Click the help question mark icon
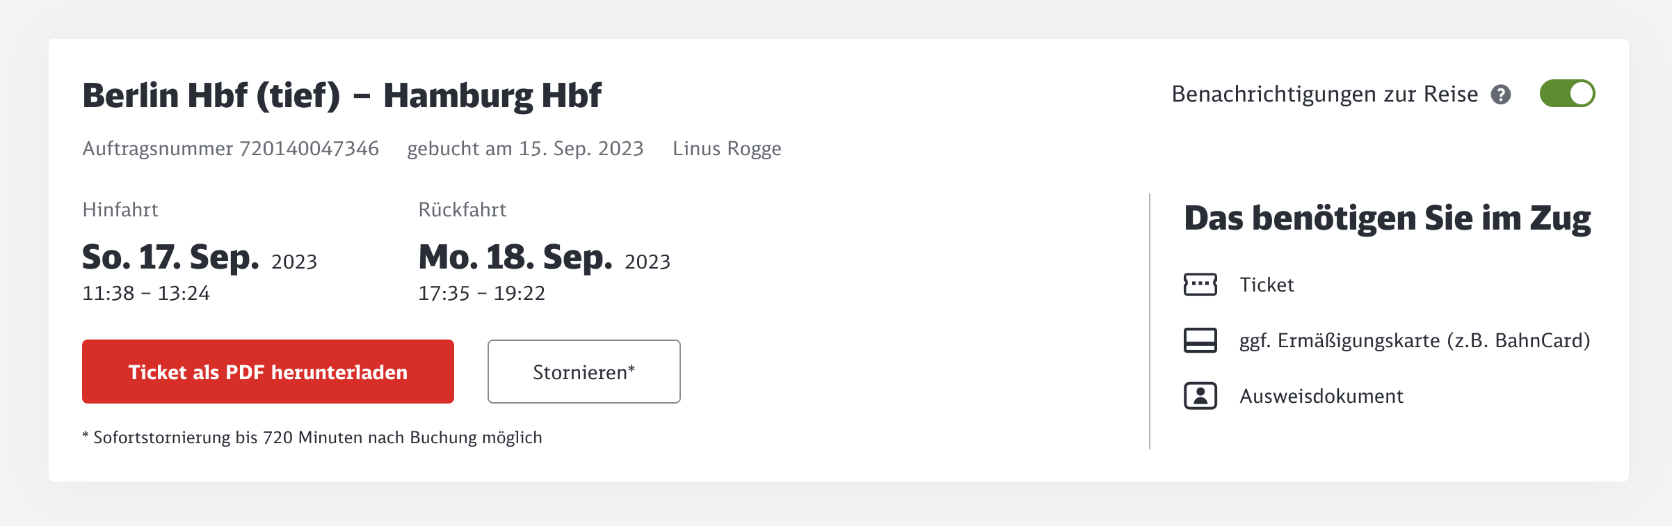Image resolution: width=1672 pixels, height=526 pixels. pos(1501,95)
